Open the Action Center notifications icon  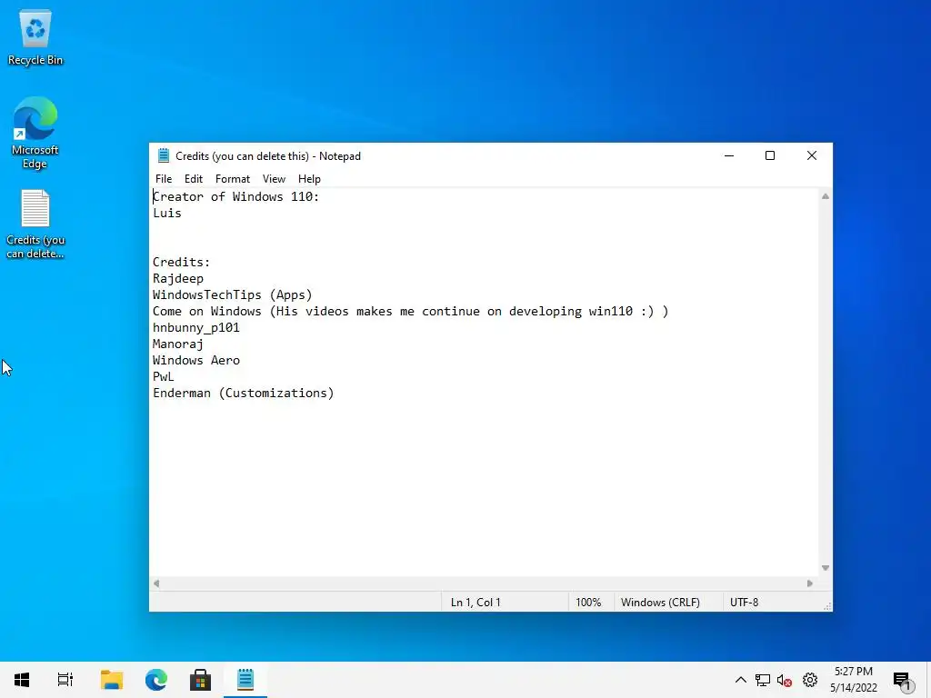point(903,681)
